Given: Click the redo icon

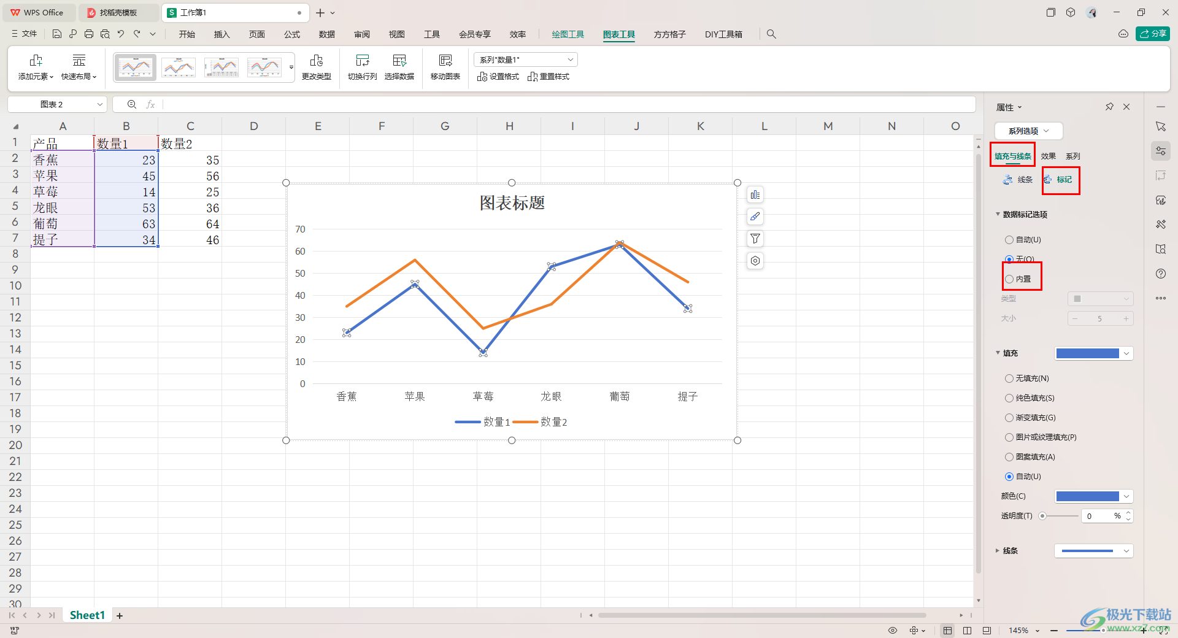Looking at the screenshot, I should click(137, 34).
